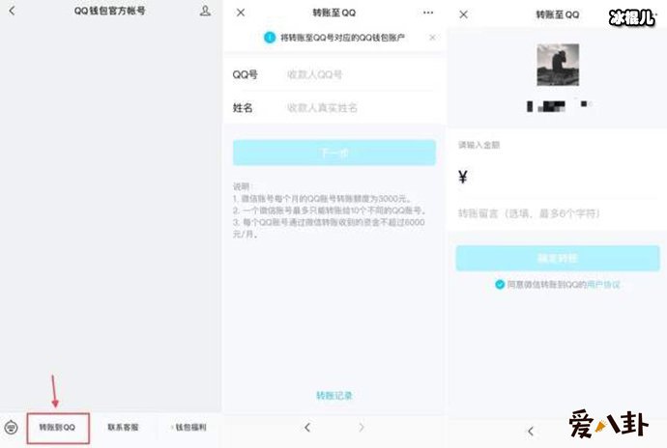The width and height of the screenshot is (667, 448).
Task: Select the note about 10个不同的QQ账号
Action: tap(330, 210)
